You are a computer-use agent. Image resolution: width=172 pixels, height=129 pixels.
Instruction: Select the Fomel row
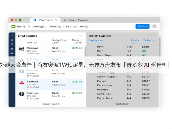123,81
